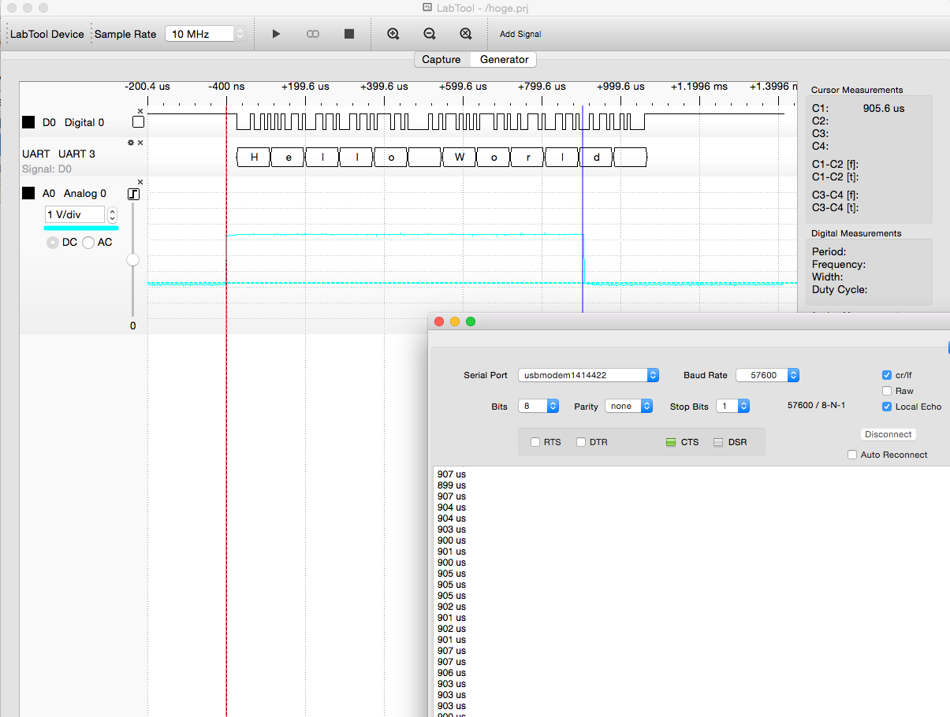Open the Baud Rate dropdown
Image resolution: width=950 pixels, height=717 pixels.
click(767, 375)
